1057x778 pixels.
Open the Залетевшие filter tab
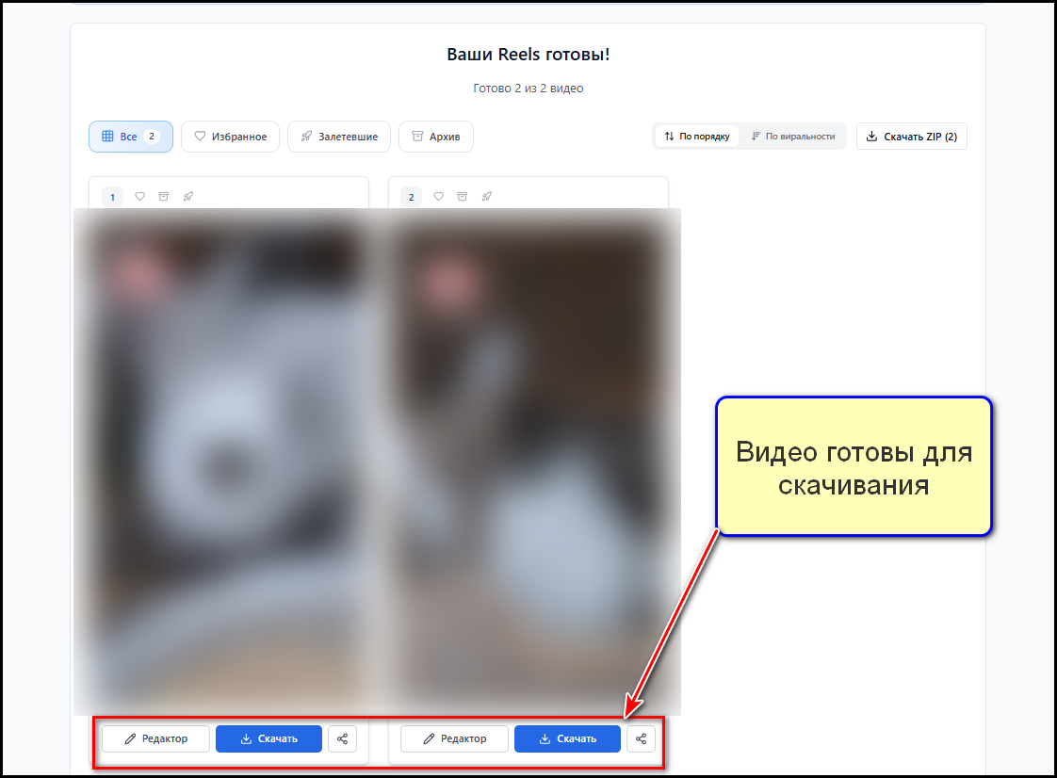339,137
